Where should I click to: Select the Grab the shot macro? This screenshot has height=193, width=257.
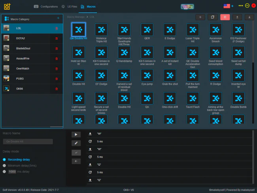(x=170, y=75)
